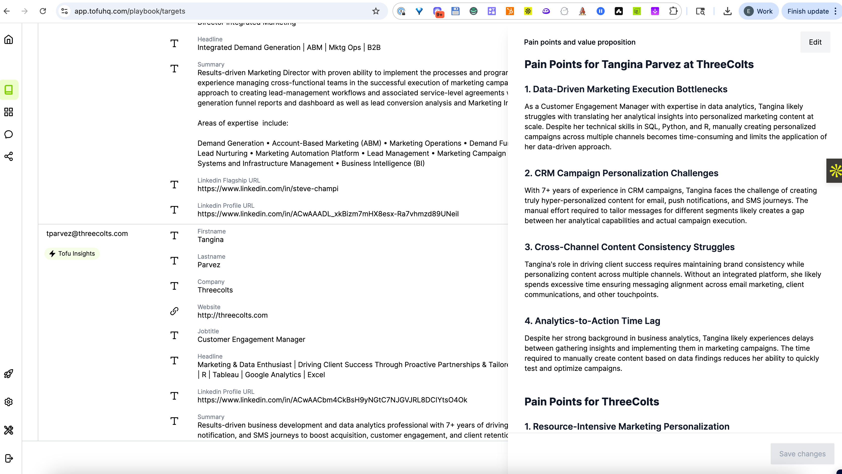The height and width of the screenshot is (474, 842).
Task: Click the logout icon at sidebar bottom
Action: 9,458
